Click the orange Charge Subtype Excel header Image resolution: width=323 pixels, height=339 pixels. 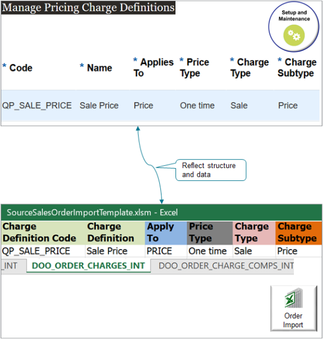point(299,233)
